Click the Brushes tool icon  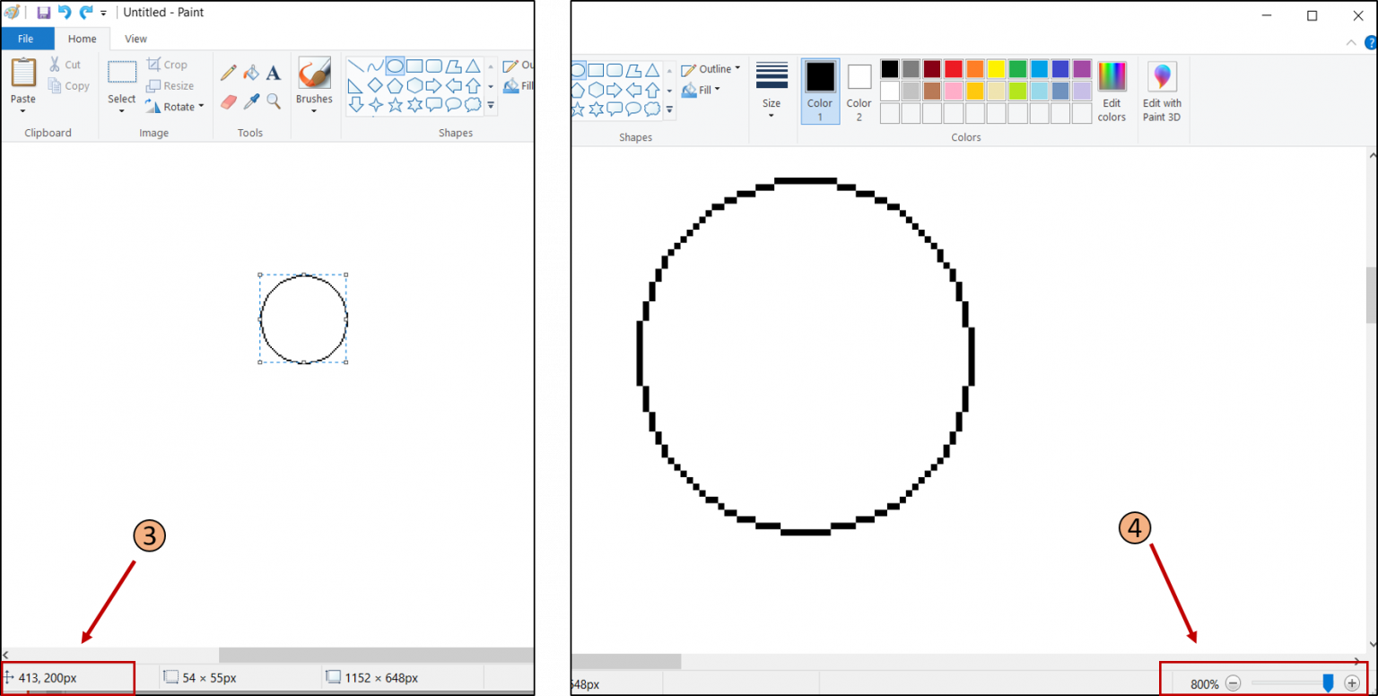click(314, 73)
